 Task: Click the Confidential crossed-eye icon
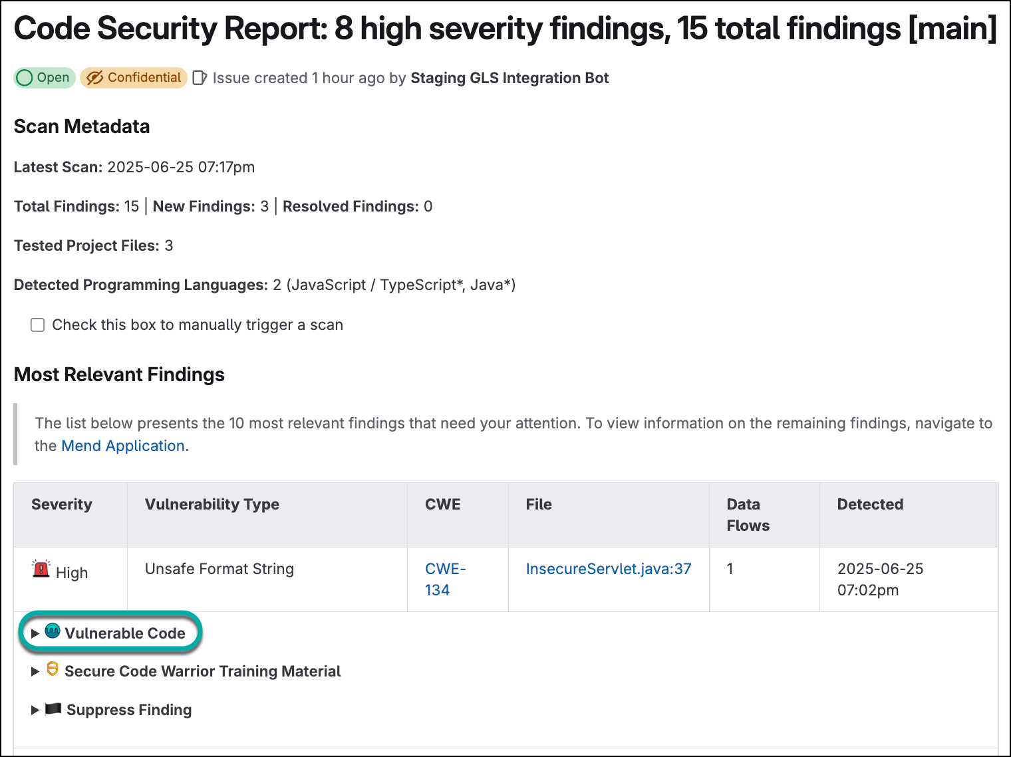95,78
